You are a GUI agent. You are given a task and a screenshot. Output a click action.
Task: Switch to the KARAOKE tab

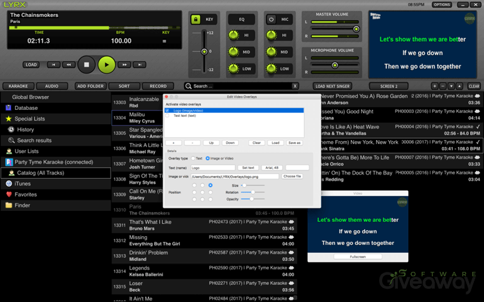pos(18,86)
